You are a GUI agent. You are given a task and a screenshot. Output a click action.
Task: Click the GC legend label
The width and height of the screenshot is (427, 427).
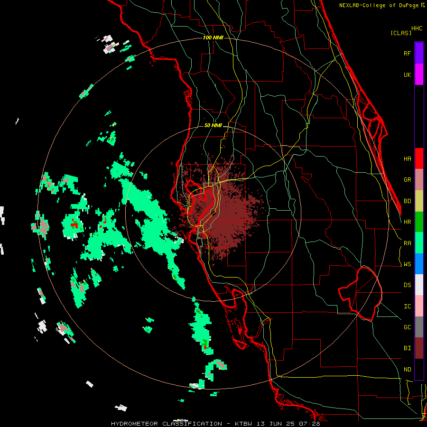[407, 327]
